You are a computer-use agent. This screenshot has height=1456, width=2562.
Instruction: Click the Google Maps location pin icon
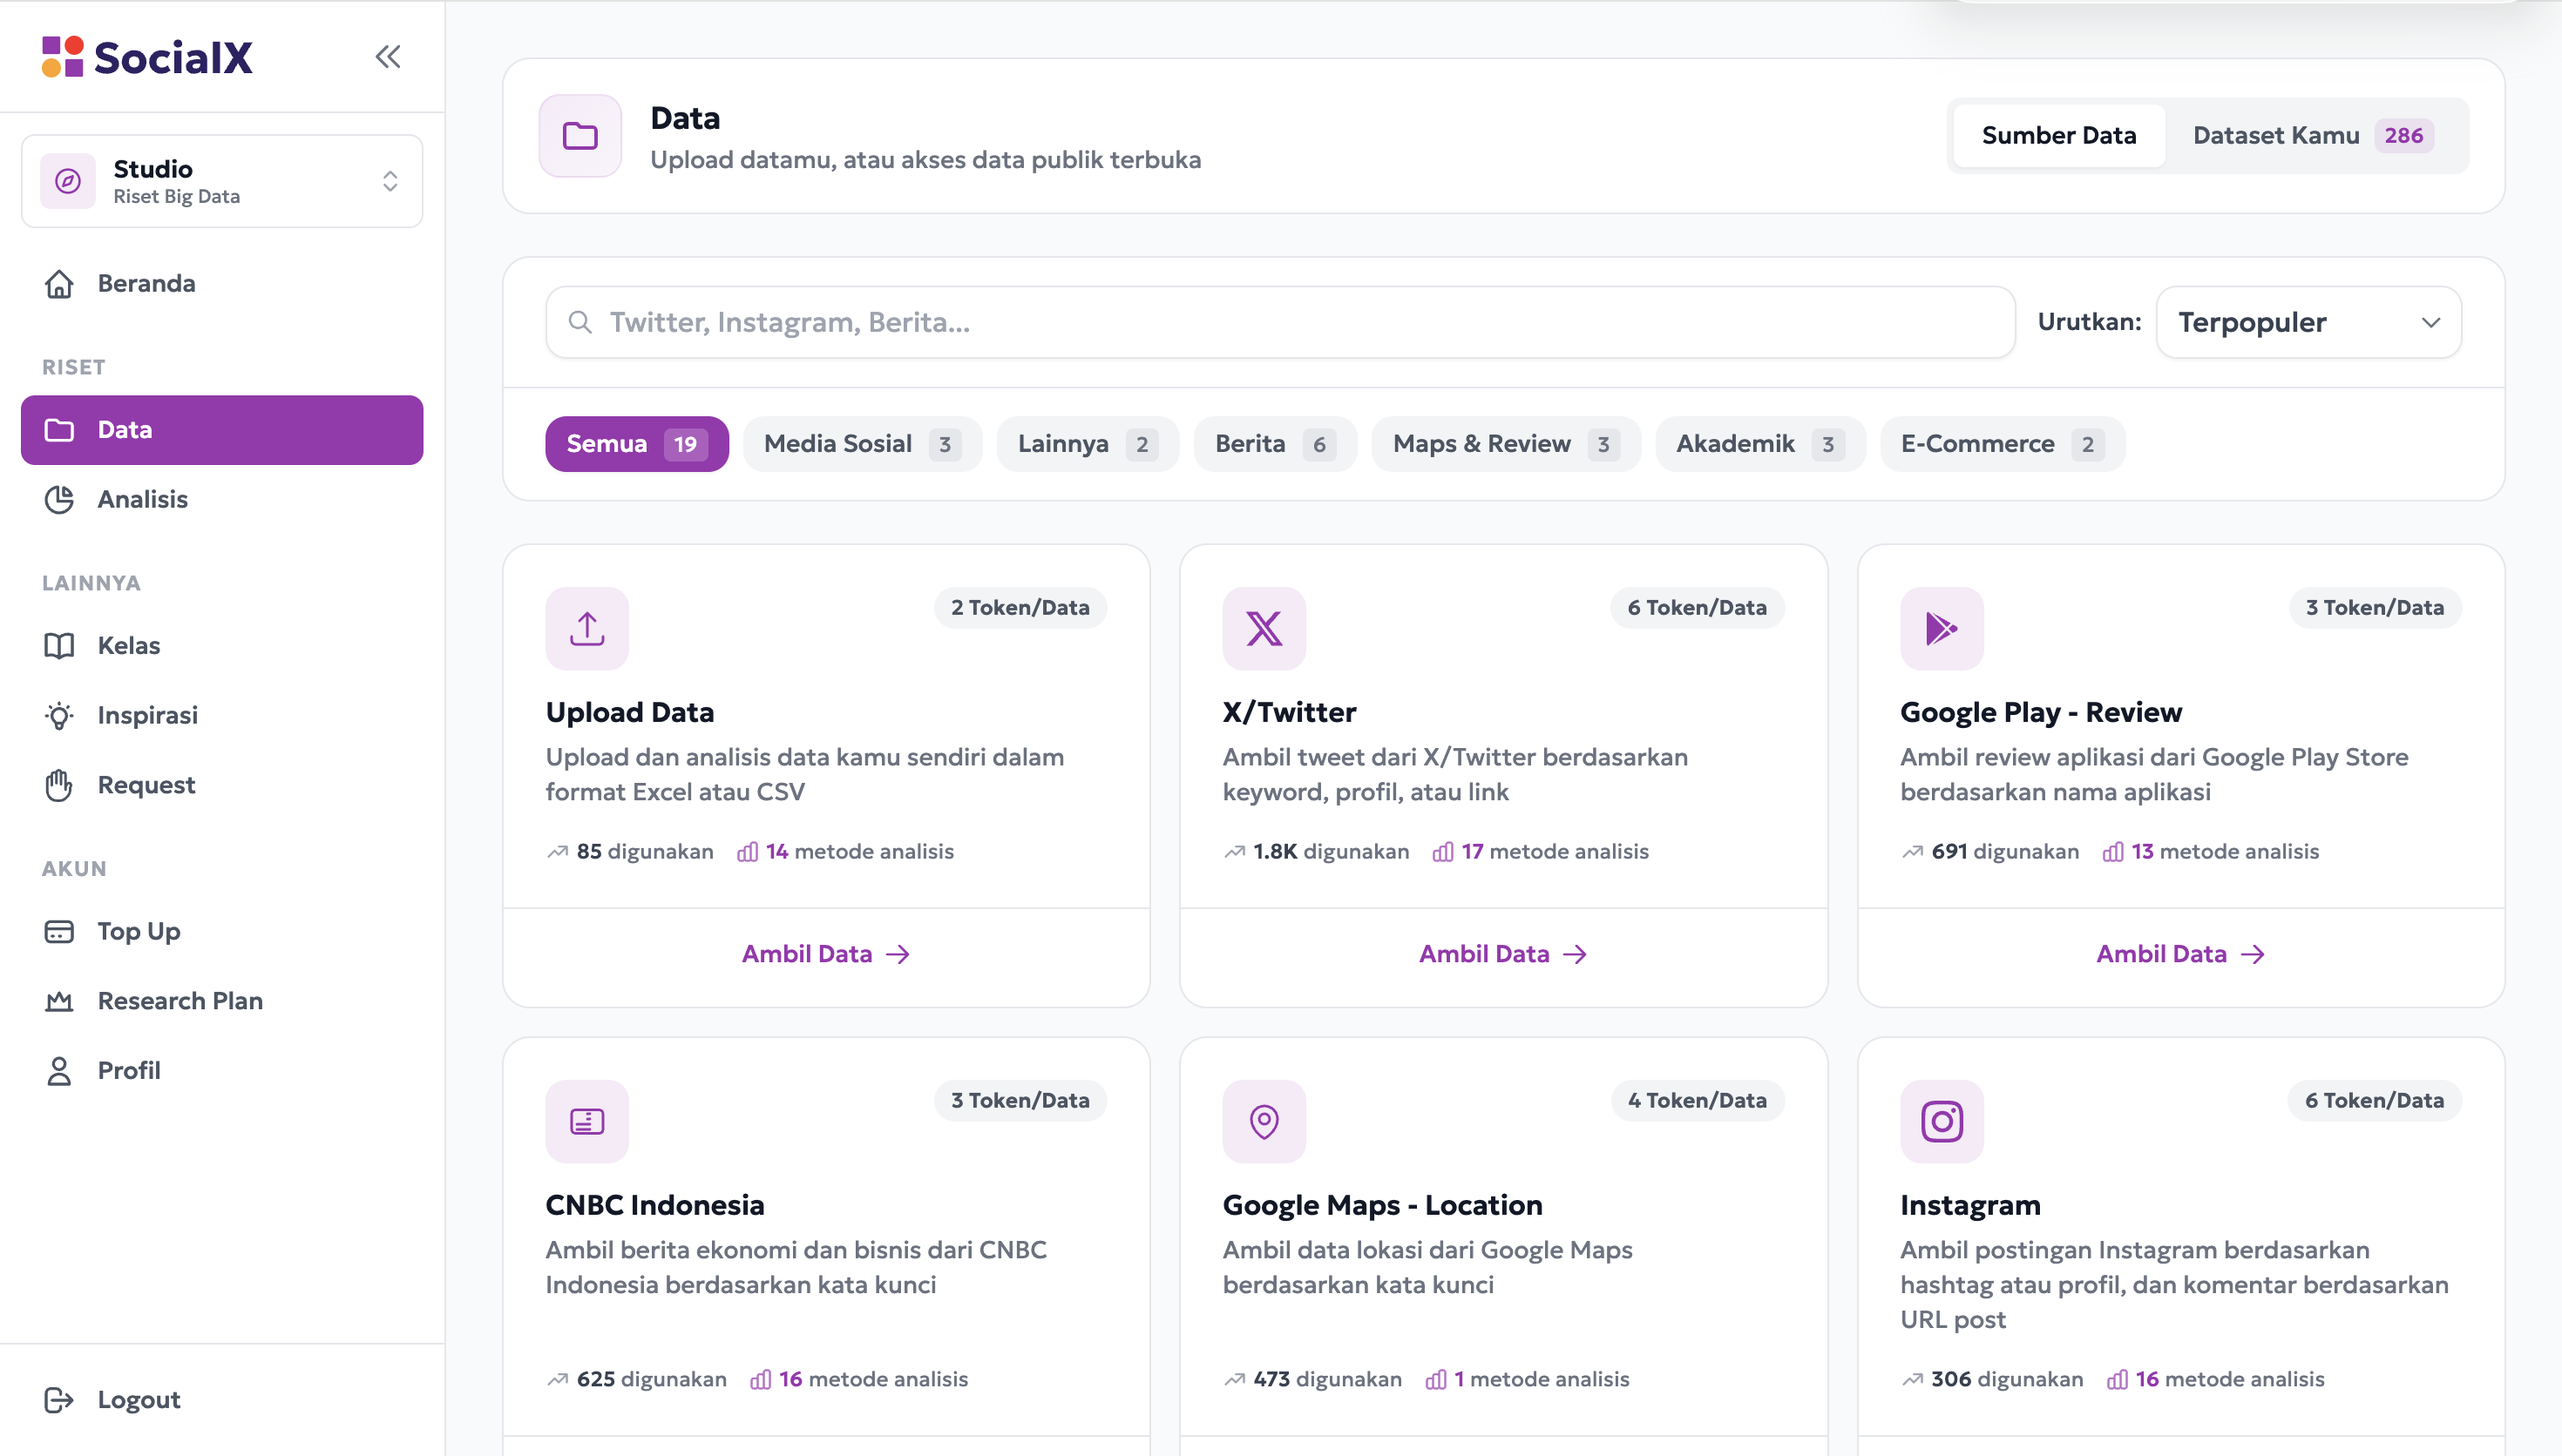tap(1264, 1121)
